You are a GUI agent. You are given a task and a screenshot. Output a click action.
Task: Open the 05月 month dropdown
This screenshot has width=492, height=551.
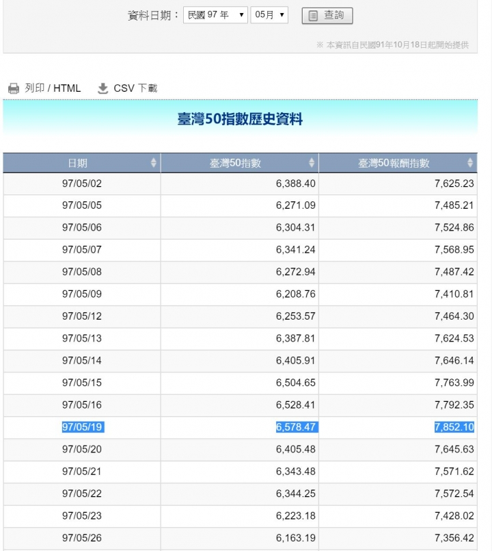click(269, 15)
